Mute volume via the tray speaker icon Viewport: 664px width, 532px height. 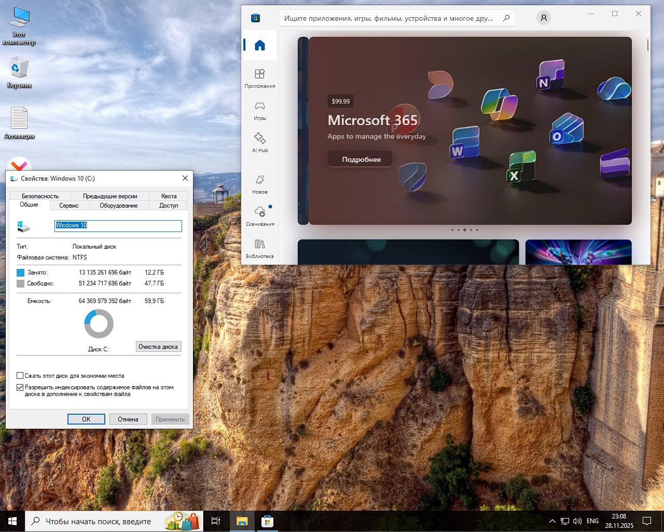pyautogui.click(x=577, y=521)
